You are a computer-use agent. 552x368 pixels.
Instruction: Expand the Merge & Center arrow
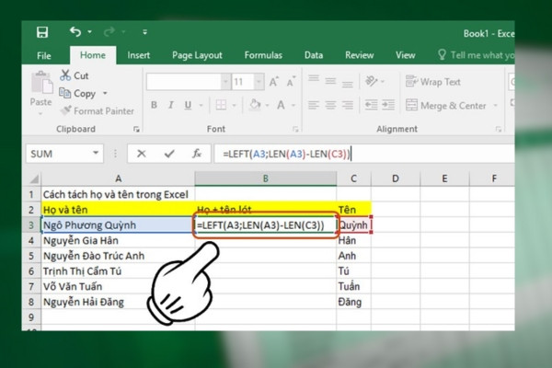(x=495, y=105)
